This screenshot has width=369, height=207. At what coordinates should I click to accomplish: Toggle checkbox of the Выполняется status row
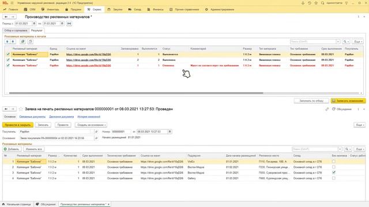pyautogui.click(x=8, y=54)
